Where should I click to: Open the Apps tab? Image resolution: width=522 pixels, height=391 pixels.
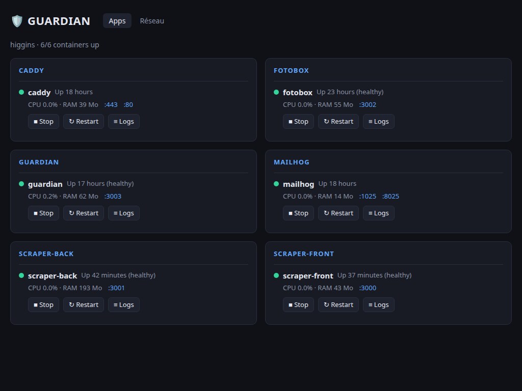pyautogui.click(x=117, y=20)
